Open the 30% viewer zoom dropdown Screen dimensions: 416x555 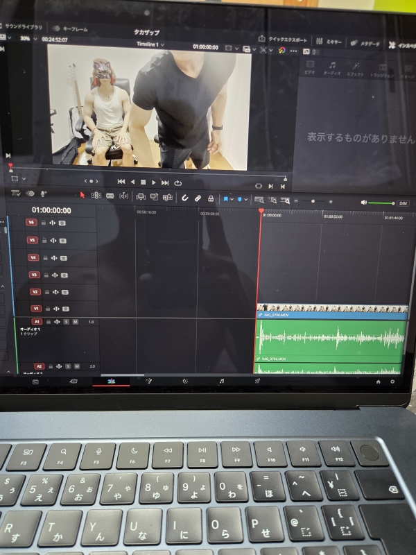coord(28,39)
